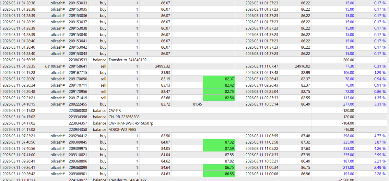Click open price 83.47
Screen dimensions: 389x181
point(166,91)
